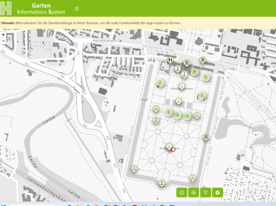The image size is (276, 206).
Task: Select the Große Fontäne fountain marker
Action: pyautogui.click(x=169, y=146)
